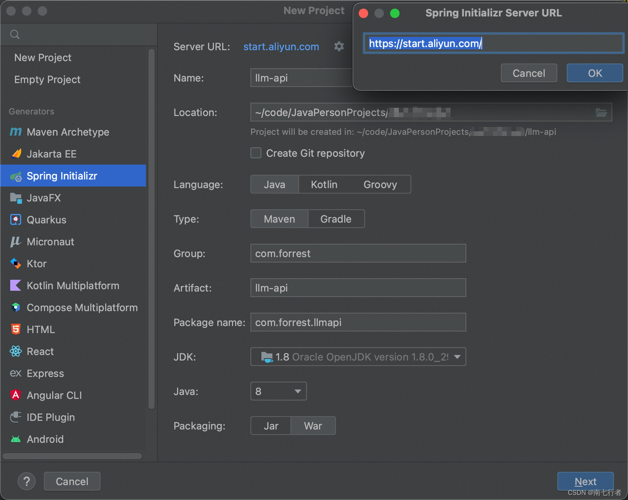Click OK in Server URL dialog
This screenshot has width=628, height=500.
tap(595, 73)
